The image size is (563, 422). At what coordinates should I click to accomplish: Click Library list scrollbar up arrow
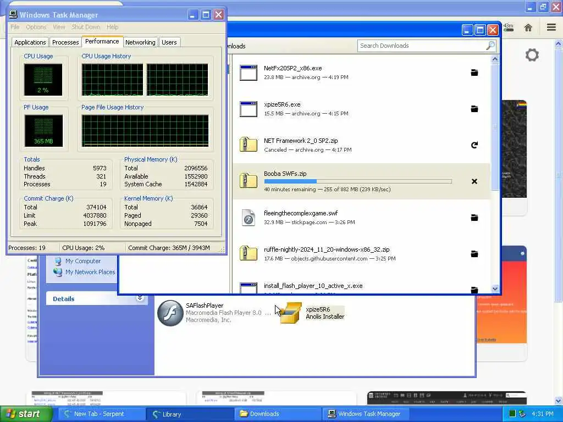495,59
